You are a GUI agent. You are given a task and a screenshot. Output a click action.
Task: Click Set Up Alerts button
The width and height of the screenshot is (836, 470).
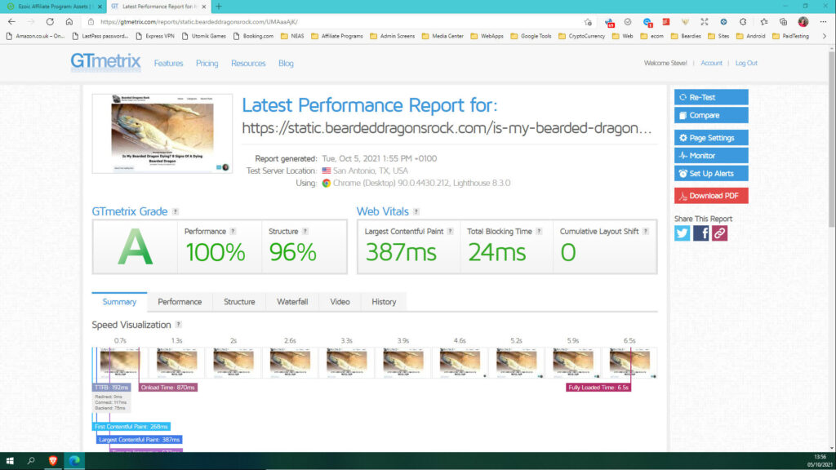(x=711, y=173)
